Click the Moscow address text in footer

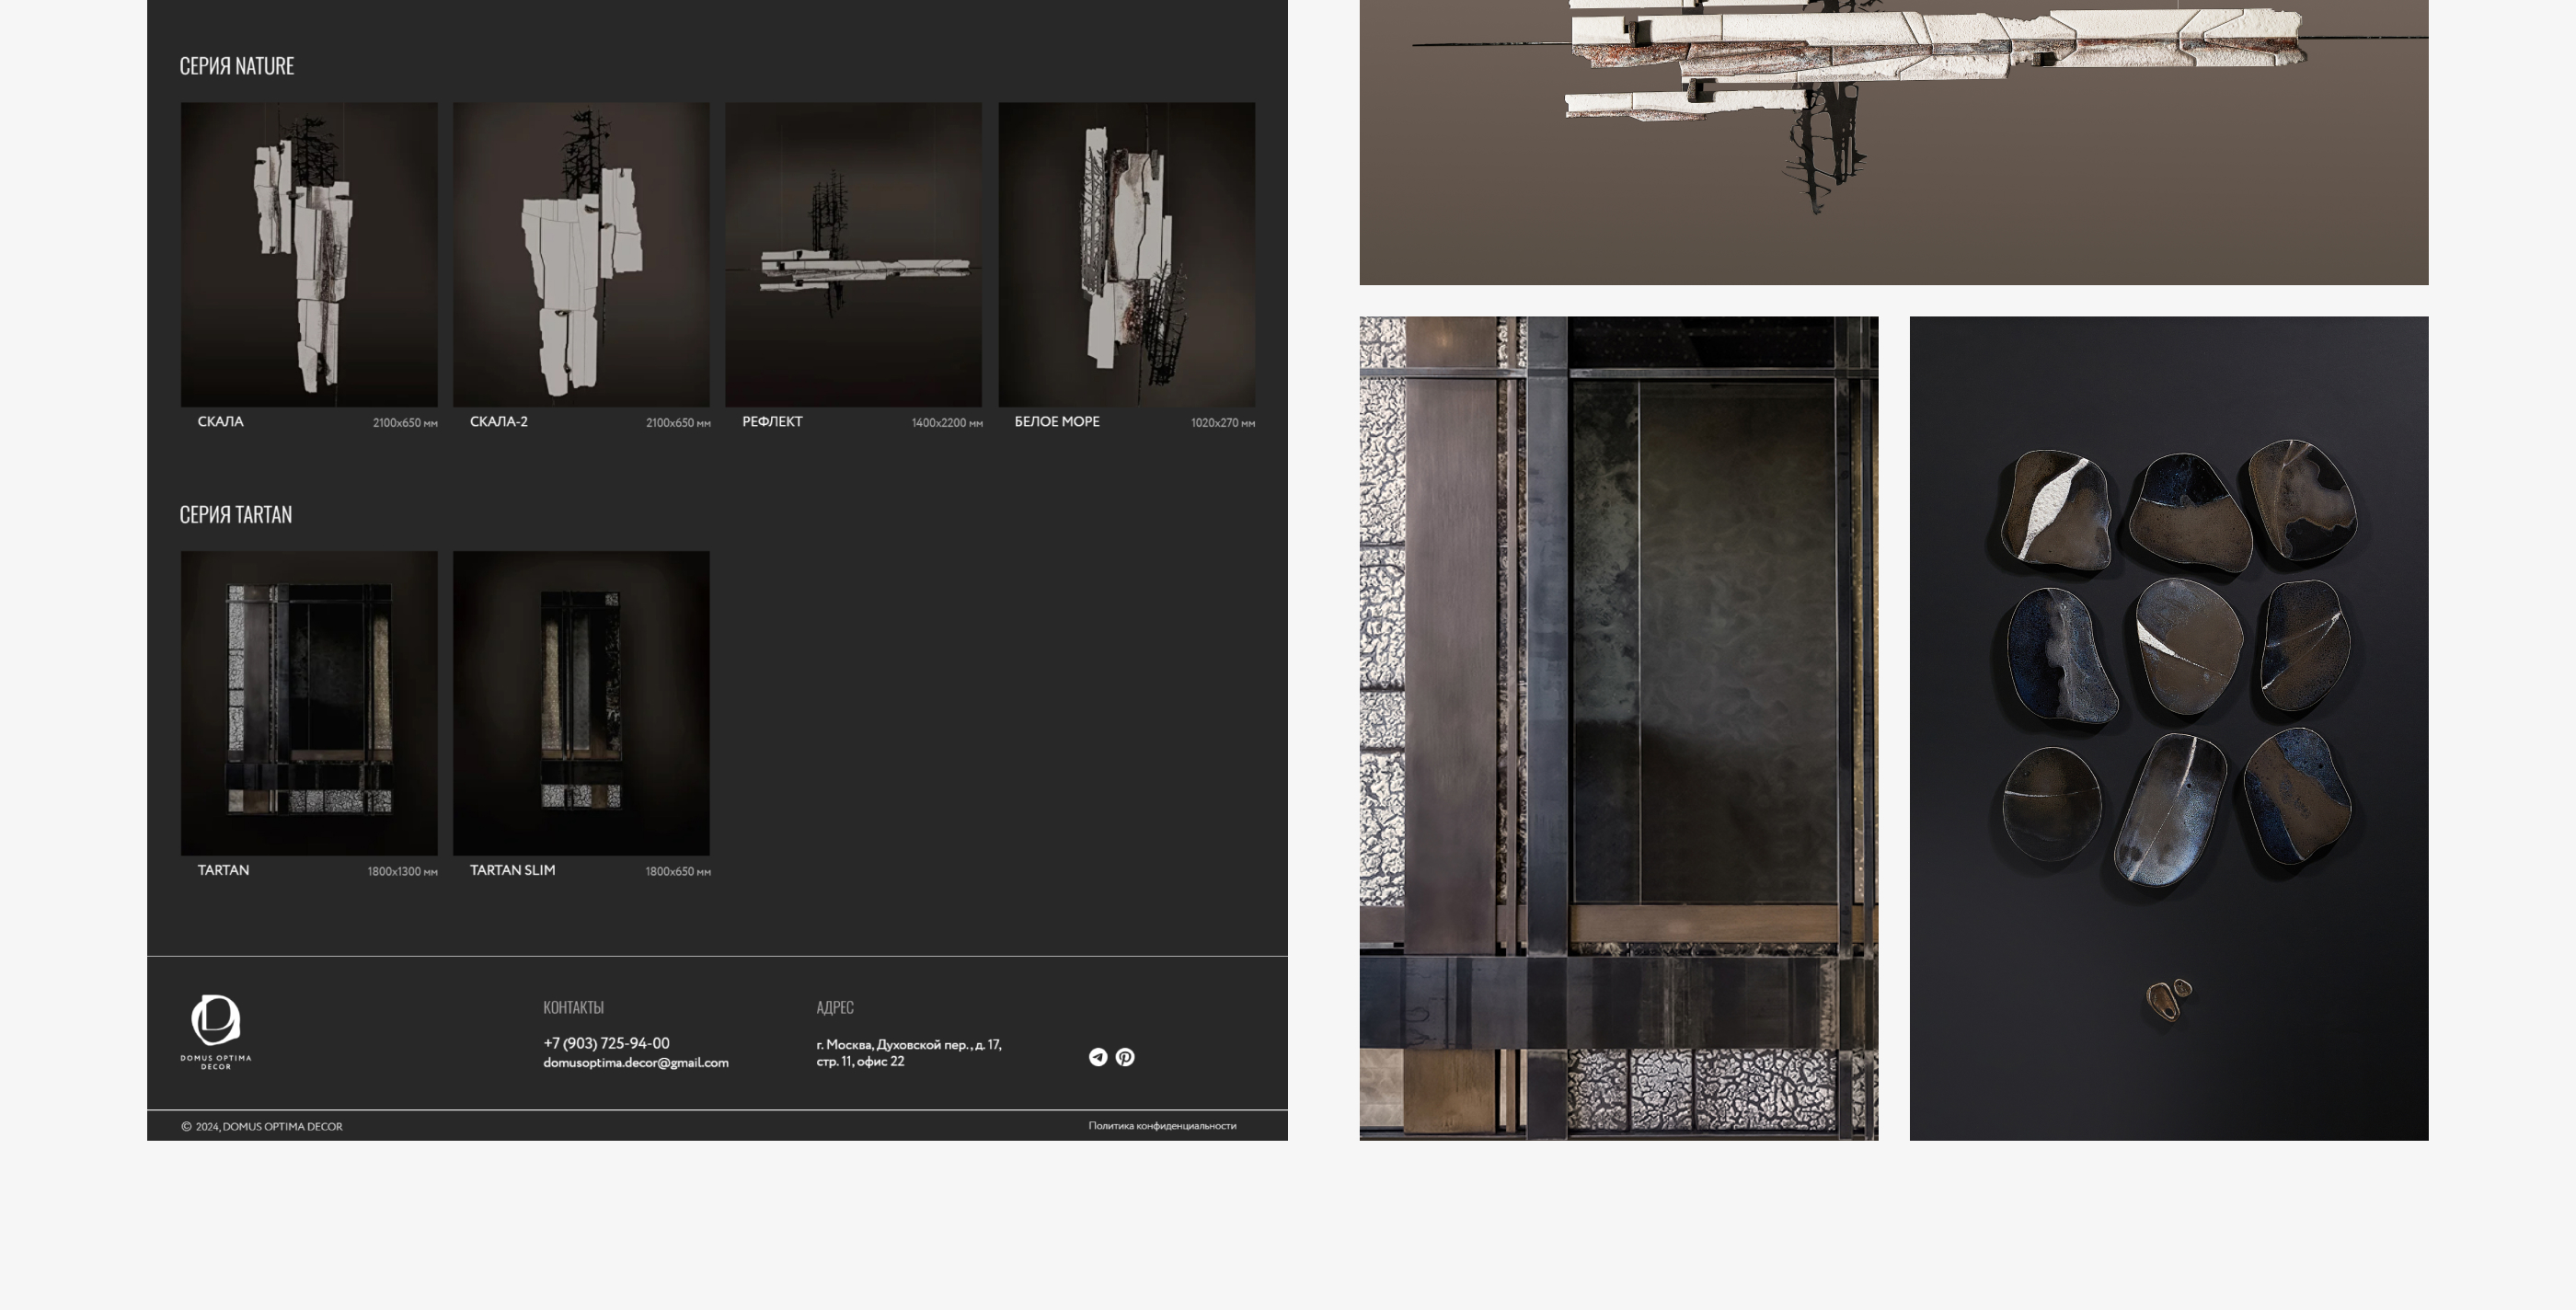[908, 1052]
